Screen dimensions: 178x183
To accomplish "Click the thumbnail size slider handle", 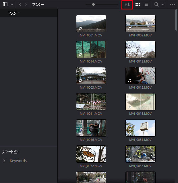I will (x=93, y=5).
